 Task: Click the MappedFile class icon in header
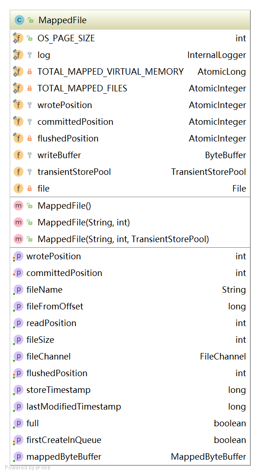(x=19, y=20)
